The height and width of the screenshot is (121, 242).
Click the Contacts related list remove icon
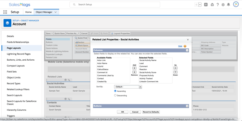point(66,99)
